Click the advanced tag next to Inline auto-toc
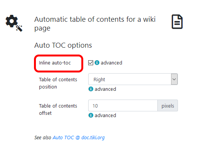202x148 pixels. [112, 63]
